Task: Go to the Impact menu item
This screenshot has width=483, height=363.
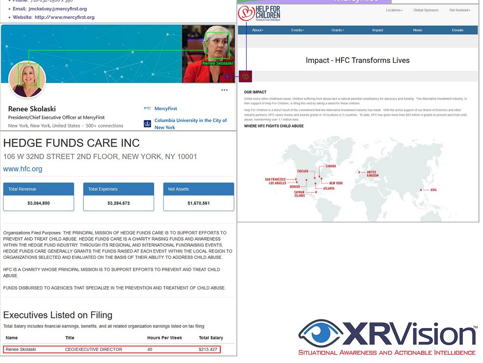Action: coord(378,30)
